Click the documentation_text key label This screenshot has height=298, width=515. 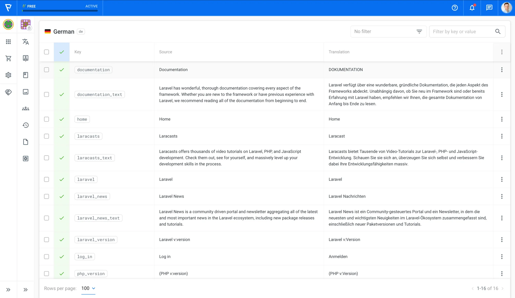pos(100,95)
